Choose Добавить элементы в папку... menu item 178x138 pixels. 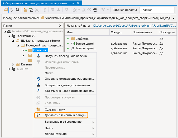point(61,115)
